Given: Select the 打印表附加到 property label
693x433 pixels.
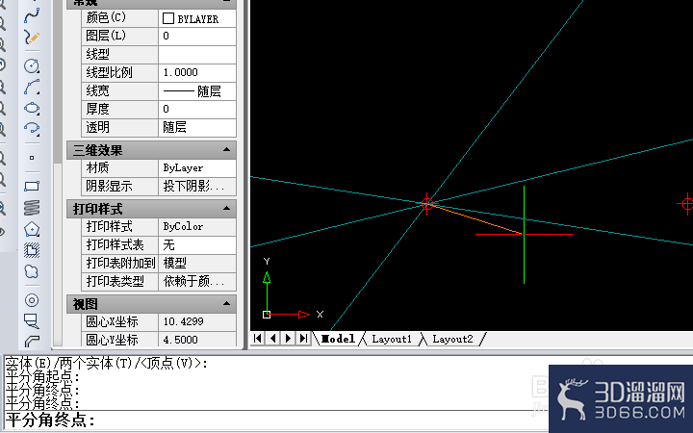Looking at the screenshot, I should tap(120, 264).
